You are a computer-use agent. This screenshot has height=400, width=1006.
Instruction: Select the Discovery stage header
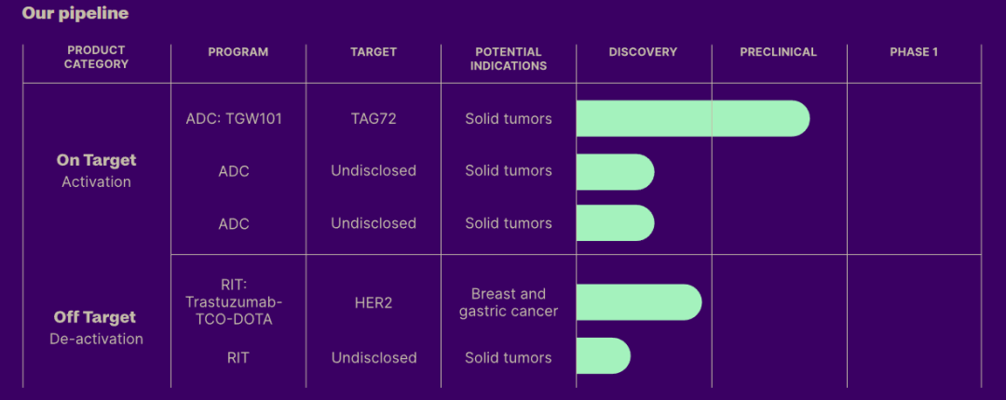click(643, 52)
